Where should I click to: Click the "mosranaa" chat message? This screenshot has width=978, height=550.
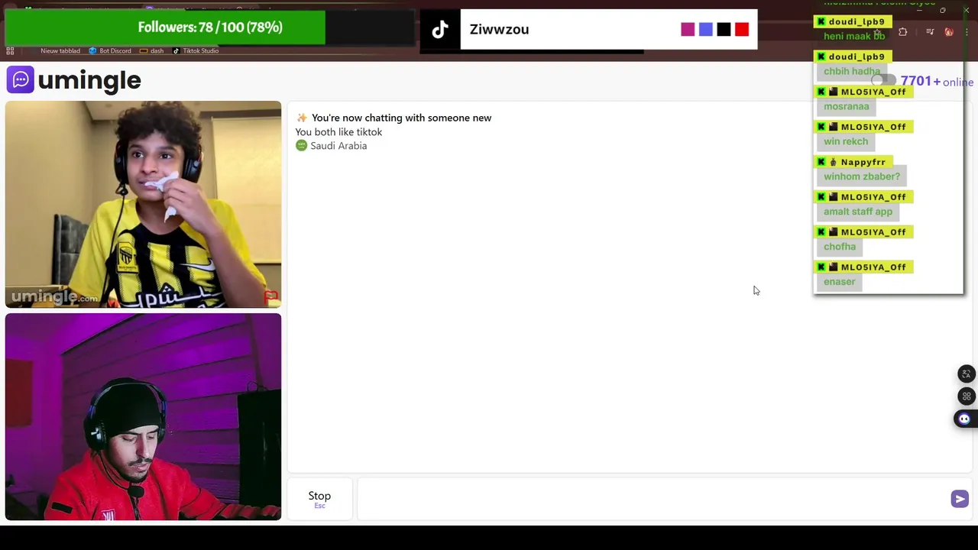tap(846, 106)
